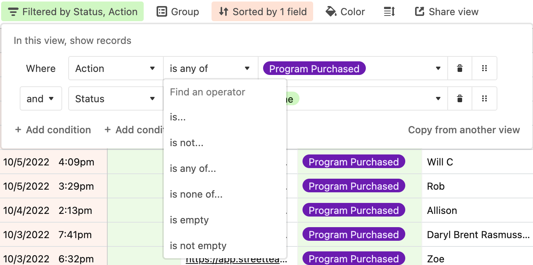The image size is (533, 265).
Task: Expand the Action field dropdown
Action: [x=115, y=69]
